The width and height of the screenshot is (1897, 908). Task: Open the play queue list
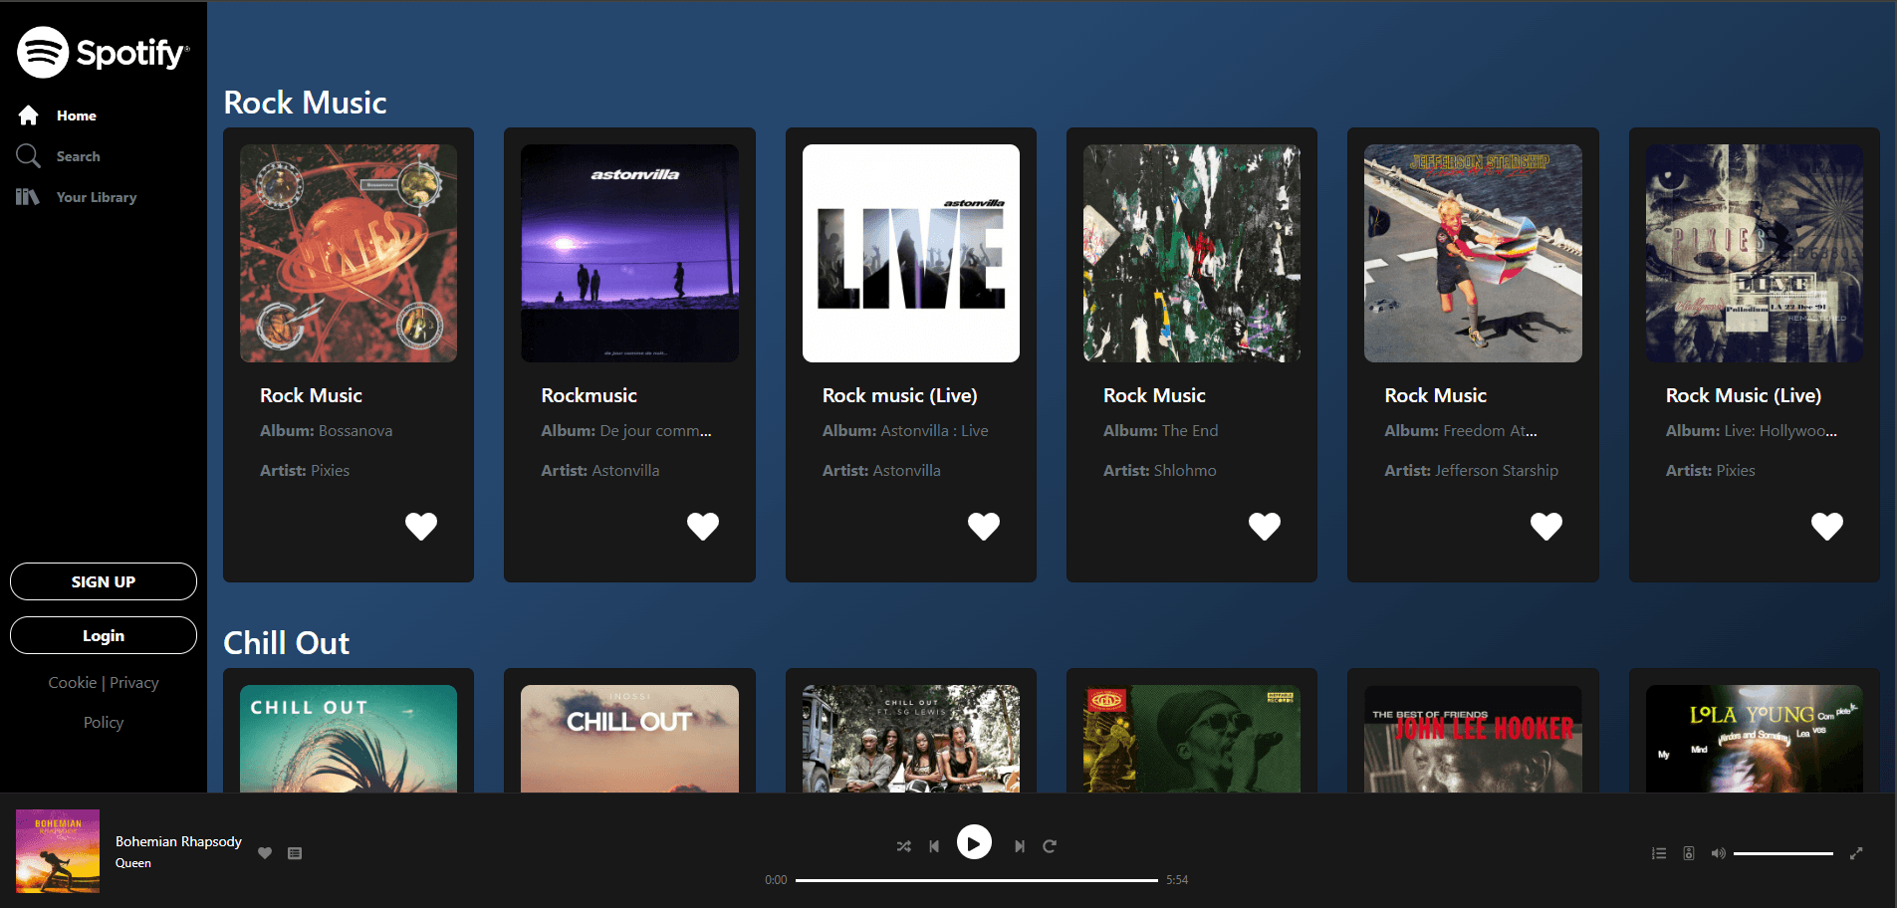1657,853
